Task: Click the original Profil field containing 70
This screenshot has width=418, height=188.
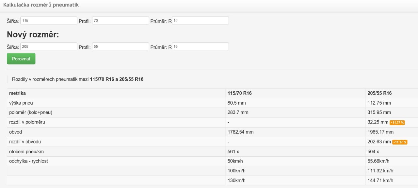Action: click(x=121, y=21)
